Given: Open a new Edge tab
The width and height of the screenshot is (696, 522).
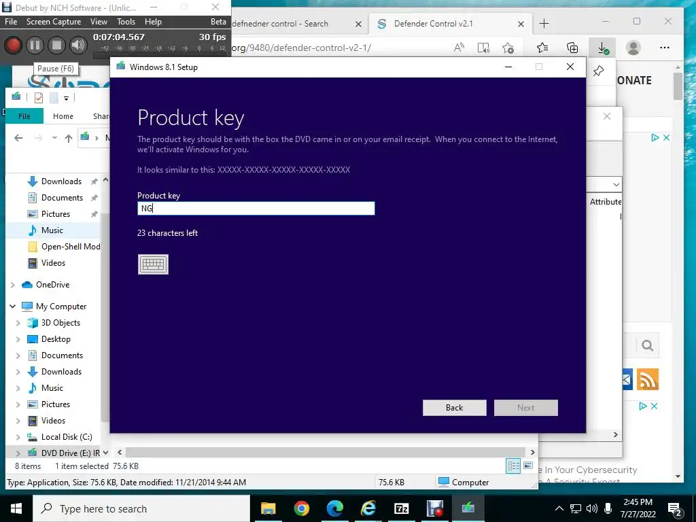Looking at the screenshot, I should [x=544, y=24].
